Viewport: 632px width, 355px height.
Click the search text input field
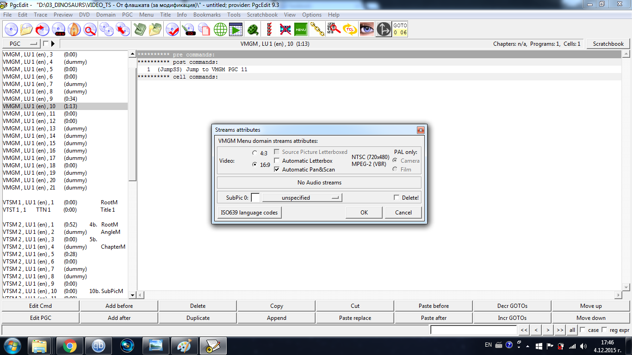pos(474,330)
